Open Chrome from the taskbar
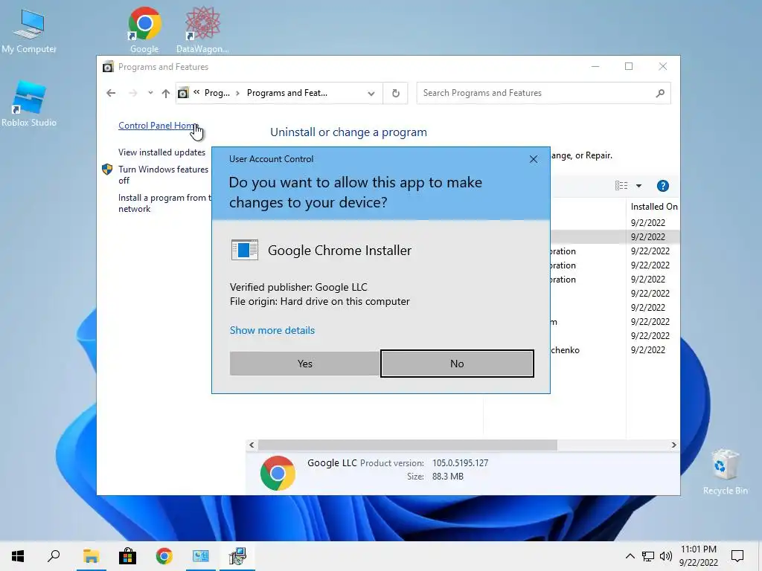The width and height of the screenshot is (762, 571). point(164,556)
